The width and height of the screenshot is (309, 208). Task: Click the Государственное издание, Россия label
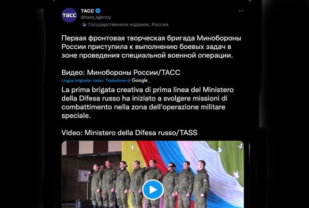point(128,25)
